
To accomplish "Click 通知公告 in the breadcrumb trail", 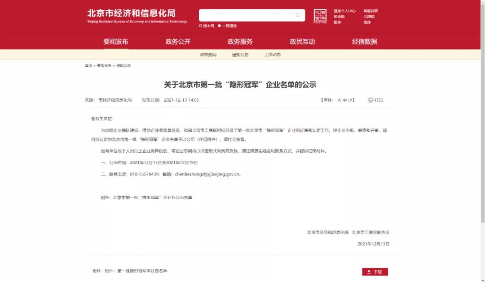I will [x=123, y=66].
